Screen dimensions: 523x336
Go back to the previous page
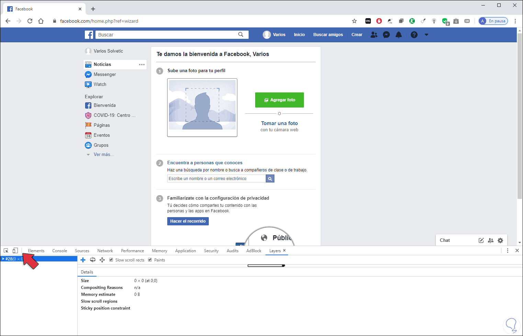point(8,21)
